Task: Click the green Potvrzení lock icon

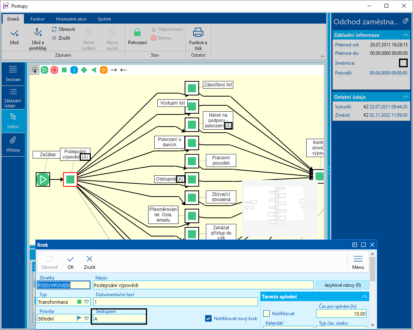Action: click(137, 32)
